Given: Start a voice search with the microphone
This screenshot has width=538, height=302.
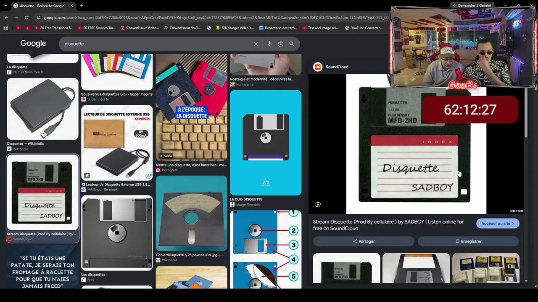Looking at the screenshot, I should pos(269,44).
